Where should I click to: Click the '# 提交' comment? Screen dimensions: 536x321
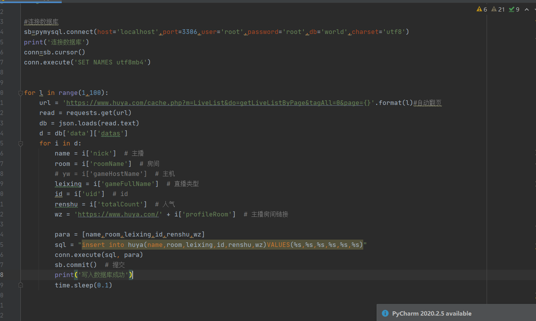click(115, 265)
